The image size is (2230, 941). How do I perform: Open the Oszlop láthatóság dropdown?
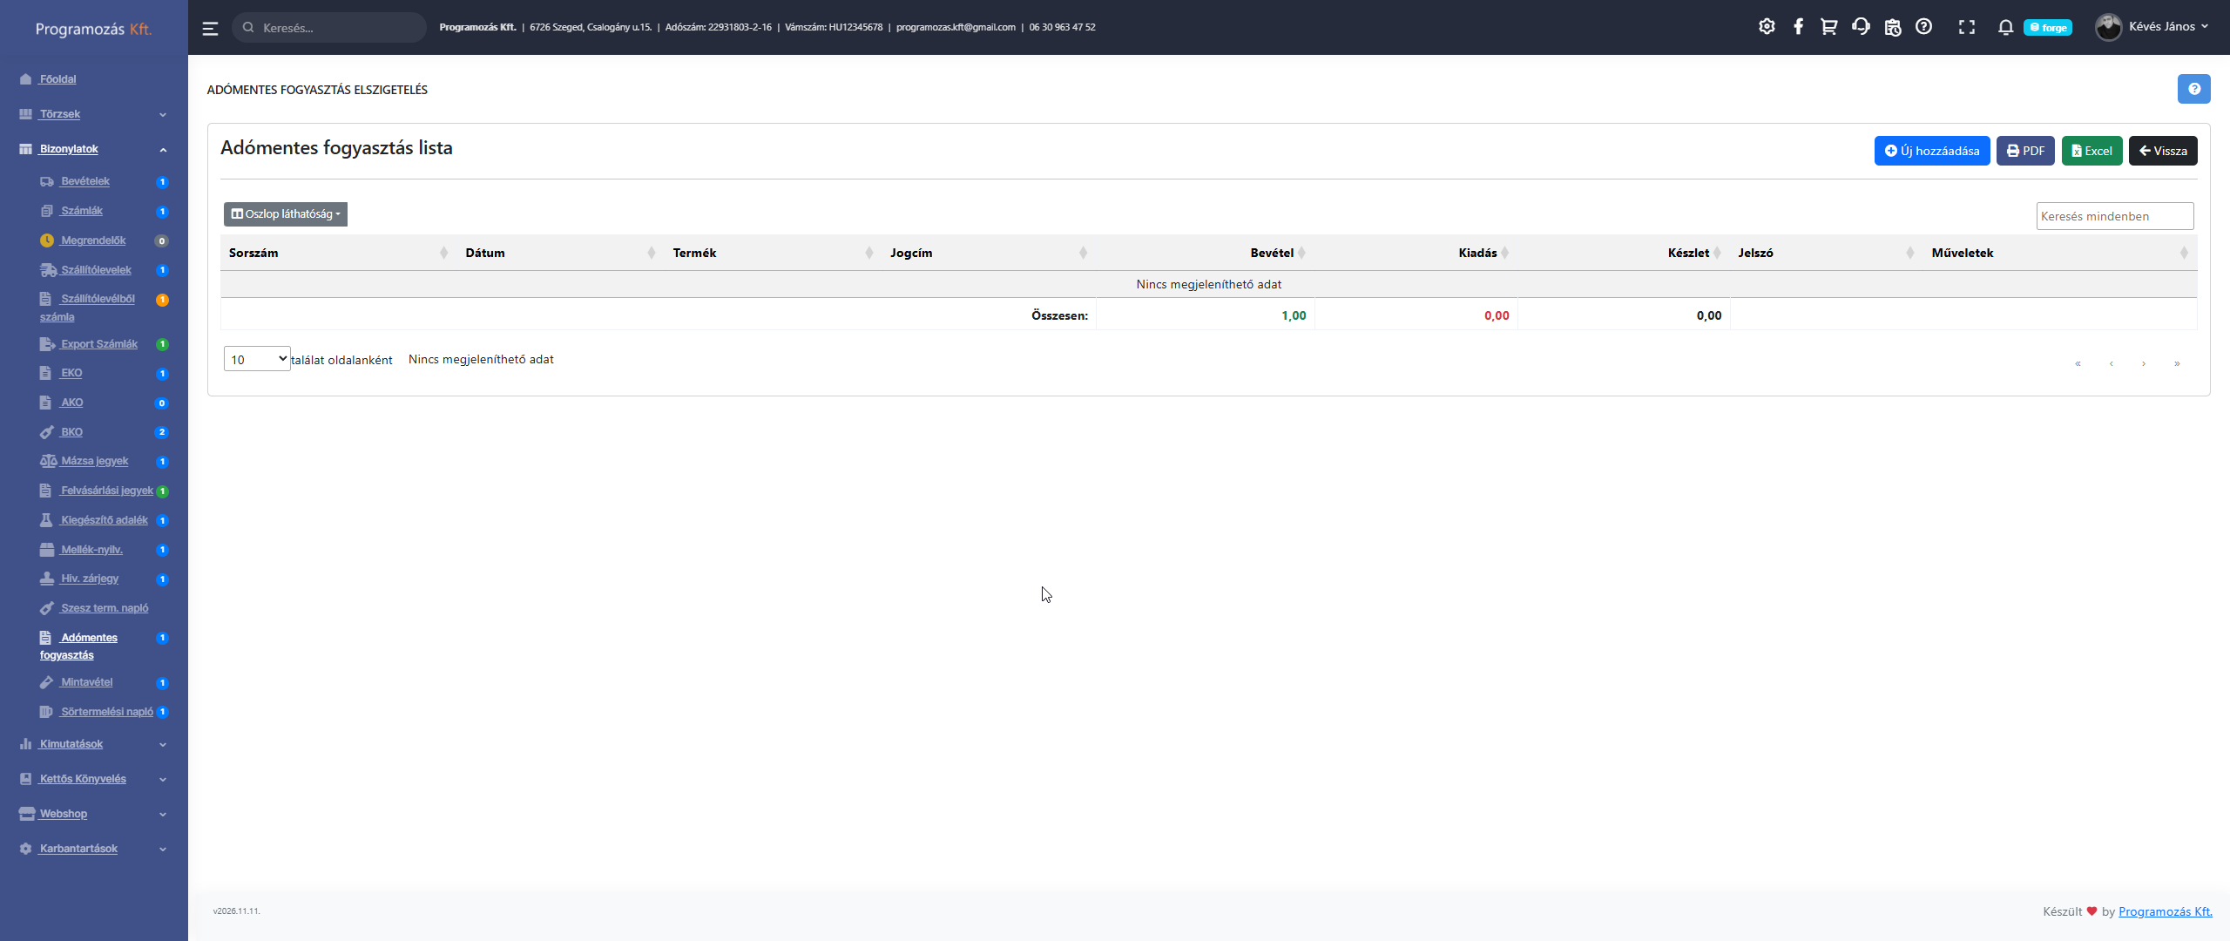click(x=286, y=214)
